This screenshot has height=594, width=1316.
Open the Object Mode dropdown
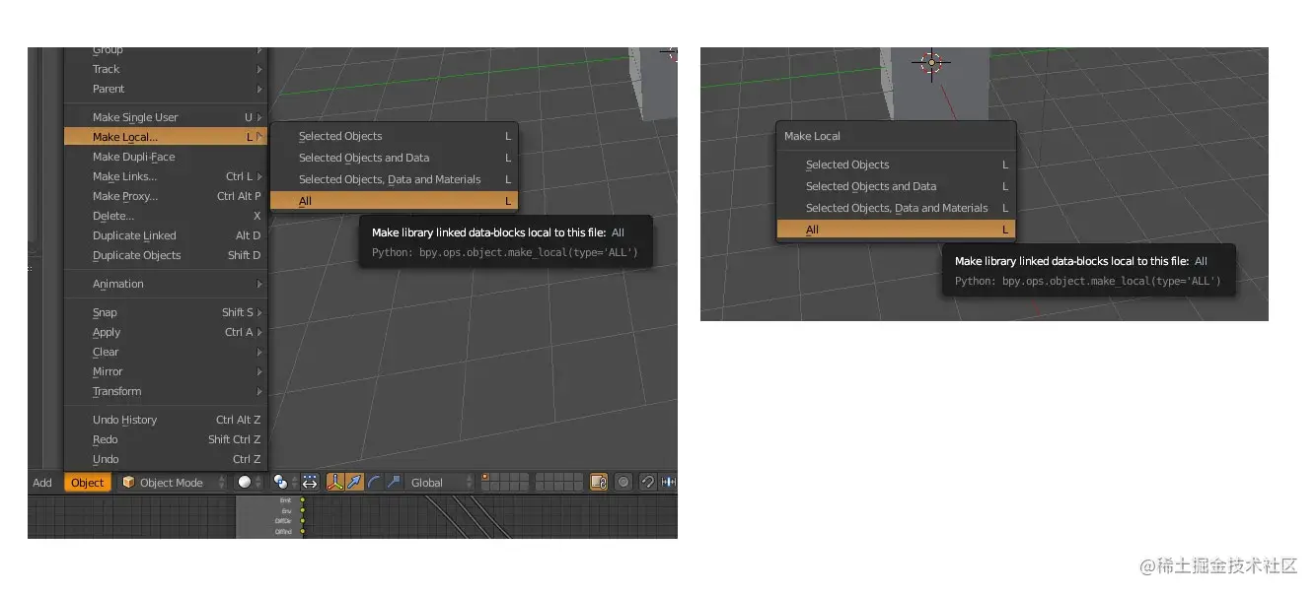click(174, 483)
